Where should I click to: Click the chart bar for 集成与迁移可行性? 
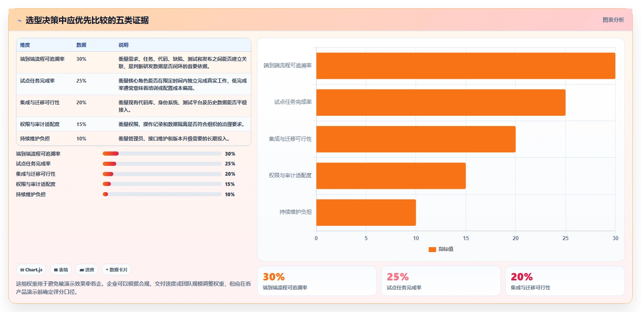pos(416,139)
